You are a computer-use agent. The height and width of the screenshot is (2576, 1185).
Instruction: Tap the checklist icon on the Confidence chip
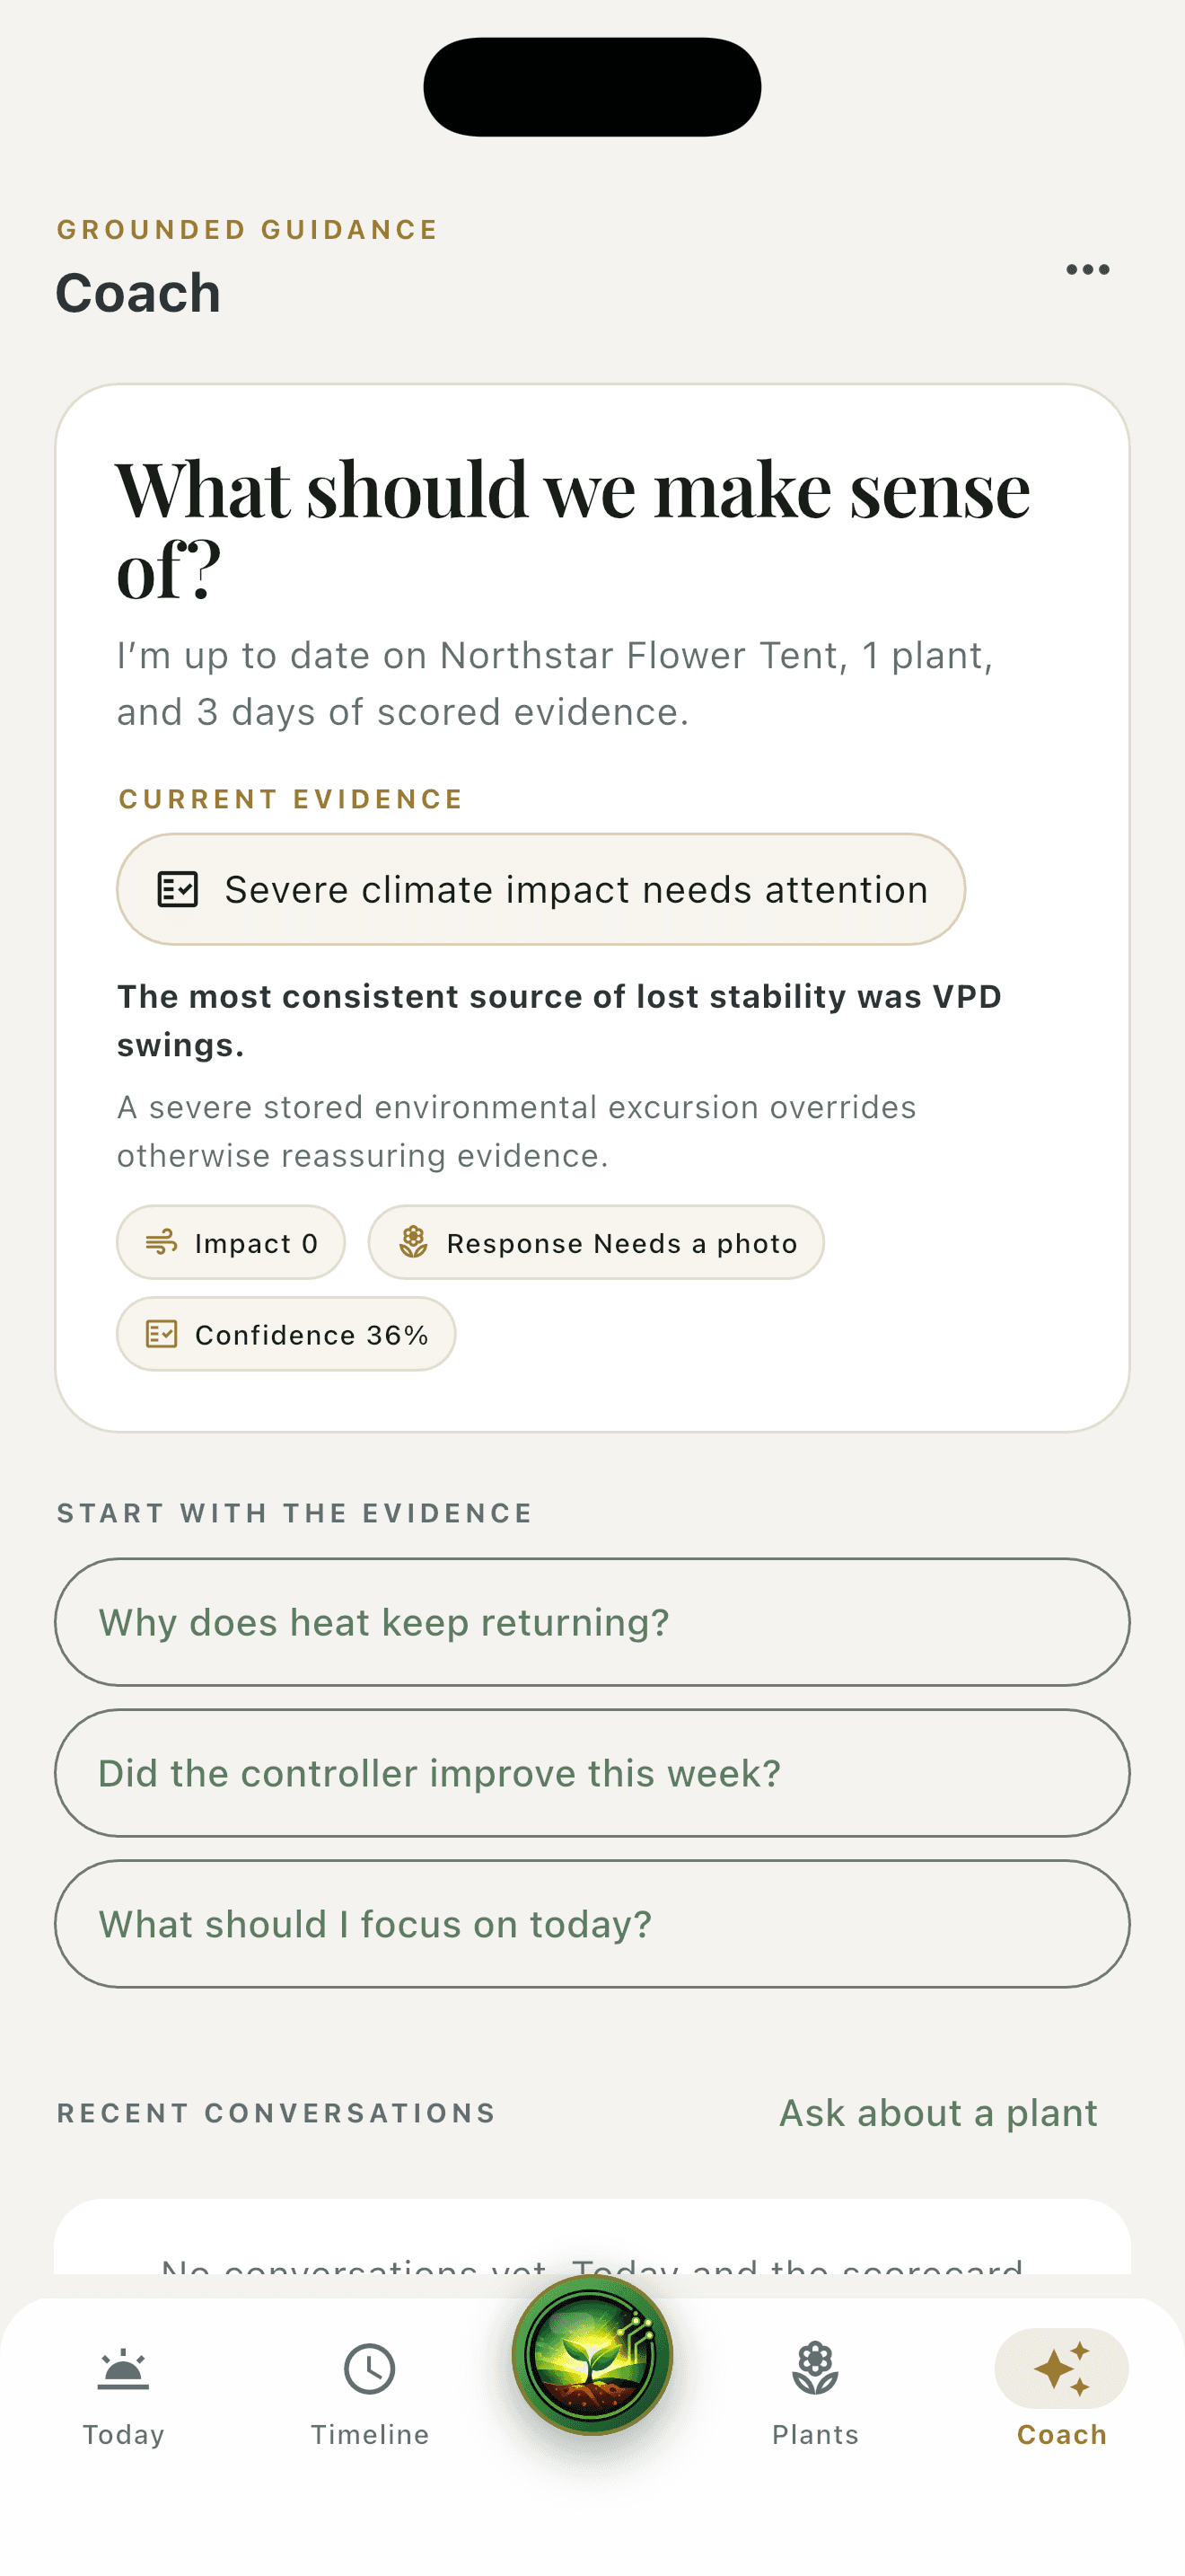pos(161,1334)
